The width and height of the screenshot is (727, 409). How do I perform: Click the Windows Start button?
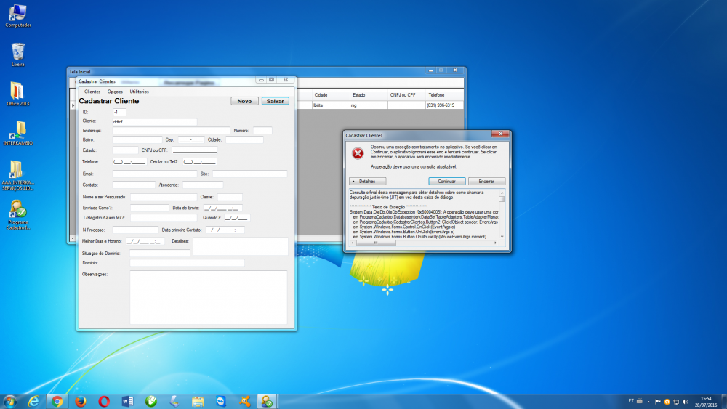[10, 401]
